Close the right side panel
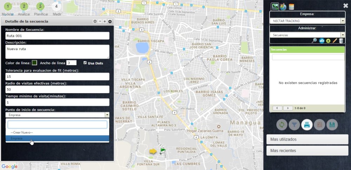Viewport: 351px width, 170px height. coord(346,6)
